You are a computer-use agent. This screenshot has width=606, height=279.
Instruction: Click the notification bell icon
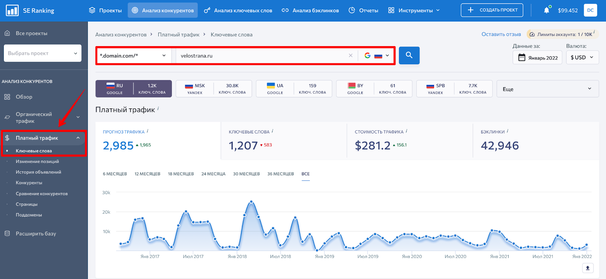coord(547,10)
